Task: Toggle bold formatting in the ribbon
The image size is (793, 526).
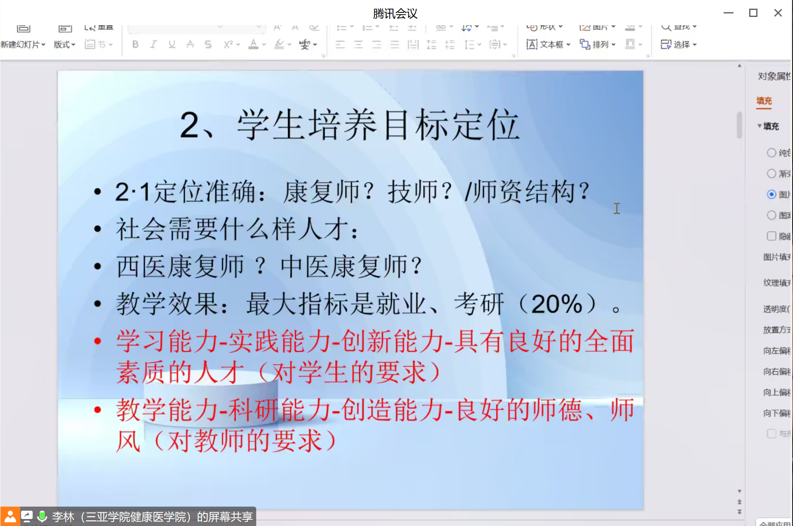Action: pyautogui.click(x=135, y=44)
